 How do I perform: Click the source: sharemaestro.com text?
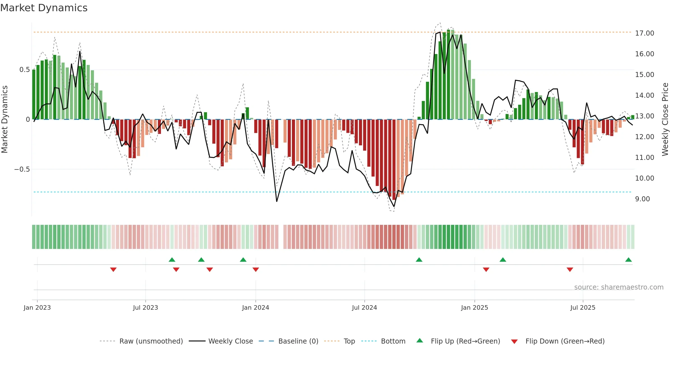(619, 287)
